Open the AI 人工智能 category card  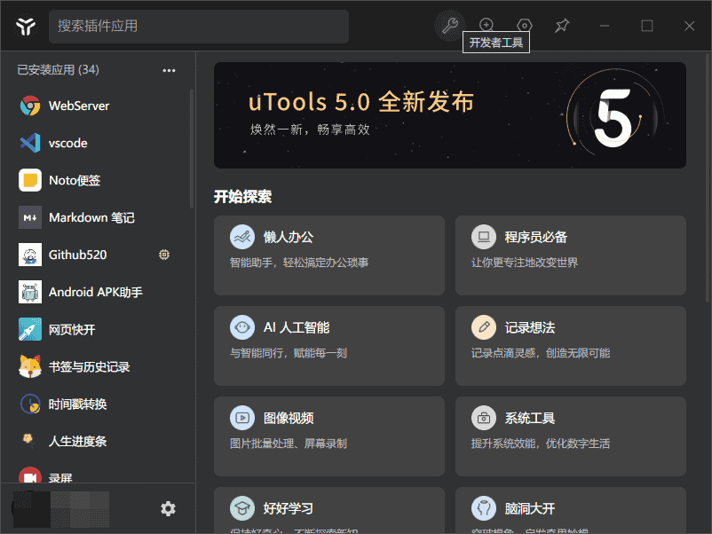tap(329, 346)
